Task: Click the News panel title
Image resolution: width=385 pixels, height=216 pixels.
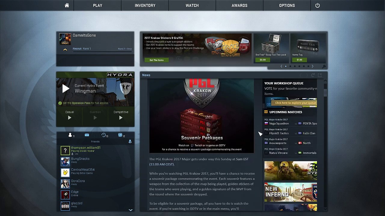Action: pos(146,75)
